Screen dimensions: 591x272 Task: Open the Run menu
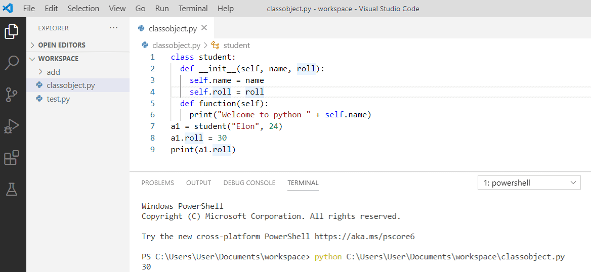click(x=162, y=8)
